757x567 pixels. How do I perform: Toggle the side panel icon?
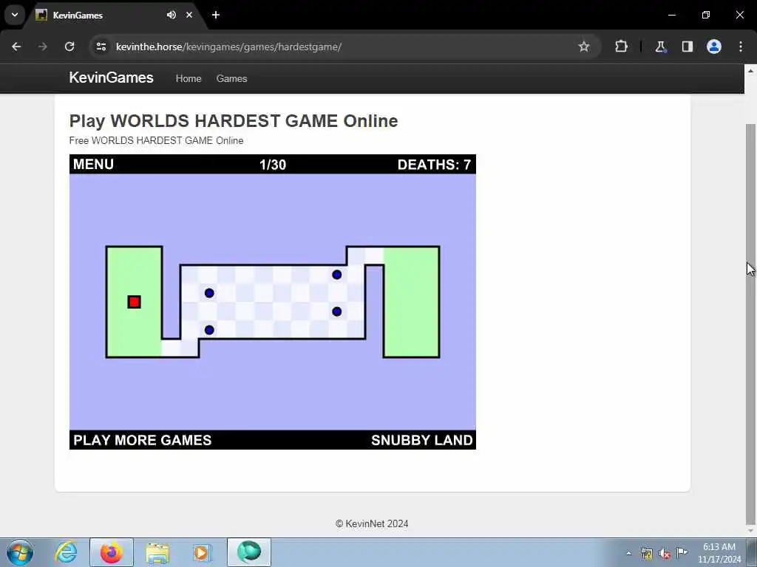(688, 47)
